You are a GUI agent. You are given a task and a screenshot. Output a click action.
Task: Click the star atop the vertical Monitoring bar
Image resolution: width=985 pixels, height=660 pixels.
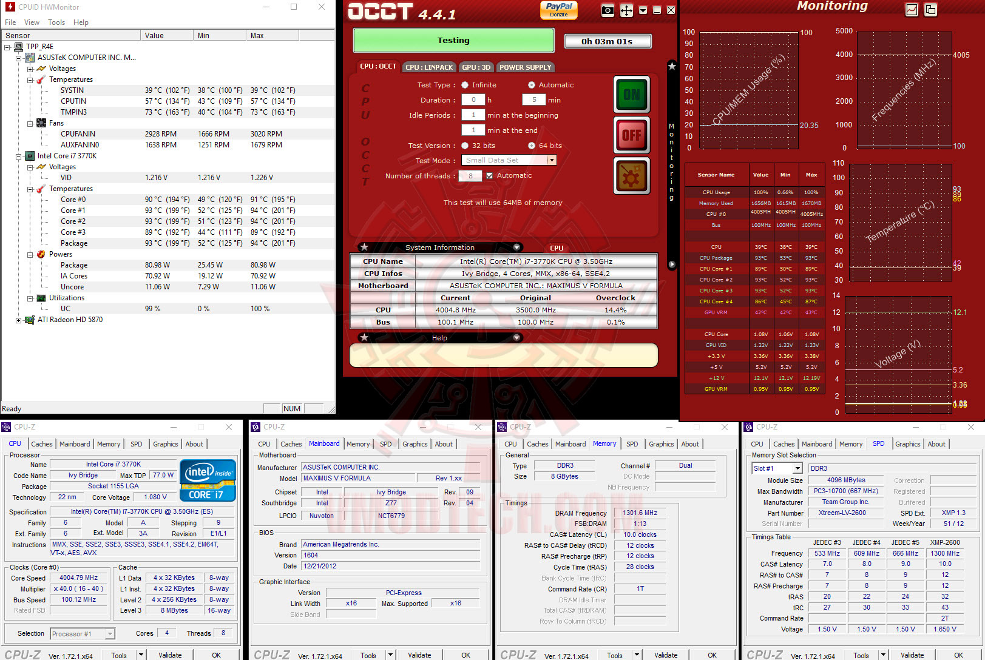pos(672,66)
